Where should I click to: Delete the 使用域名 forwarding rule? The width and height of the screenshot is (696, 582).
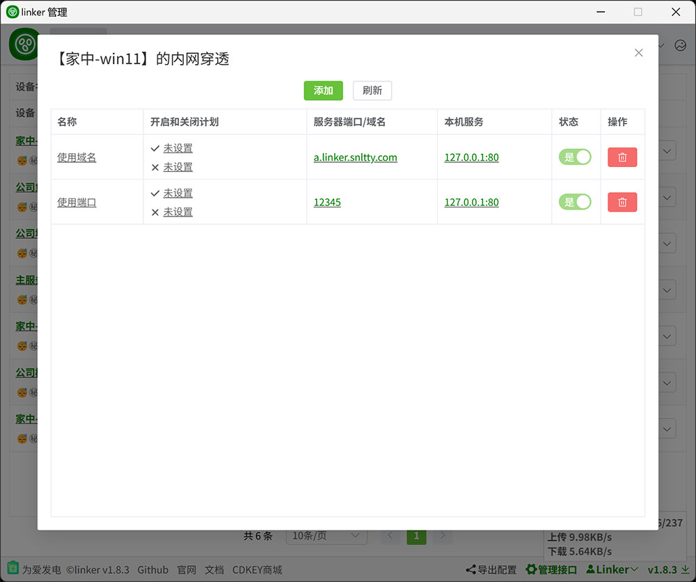622,157
